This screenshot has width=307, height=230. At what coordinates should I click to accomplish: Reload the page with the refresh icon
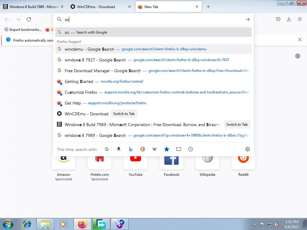click(x=29, y=19)
